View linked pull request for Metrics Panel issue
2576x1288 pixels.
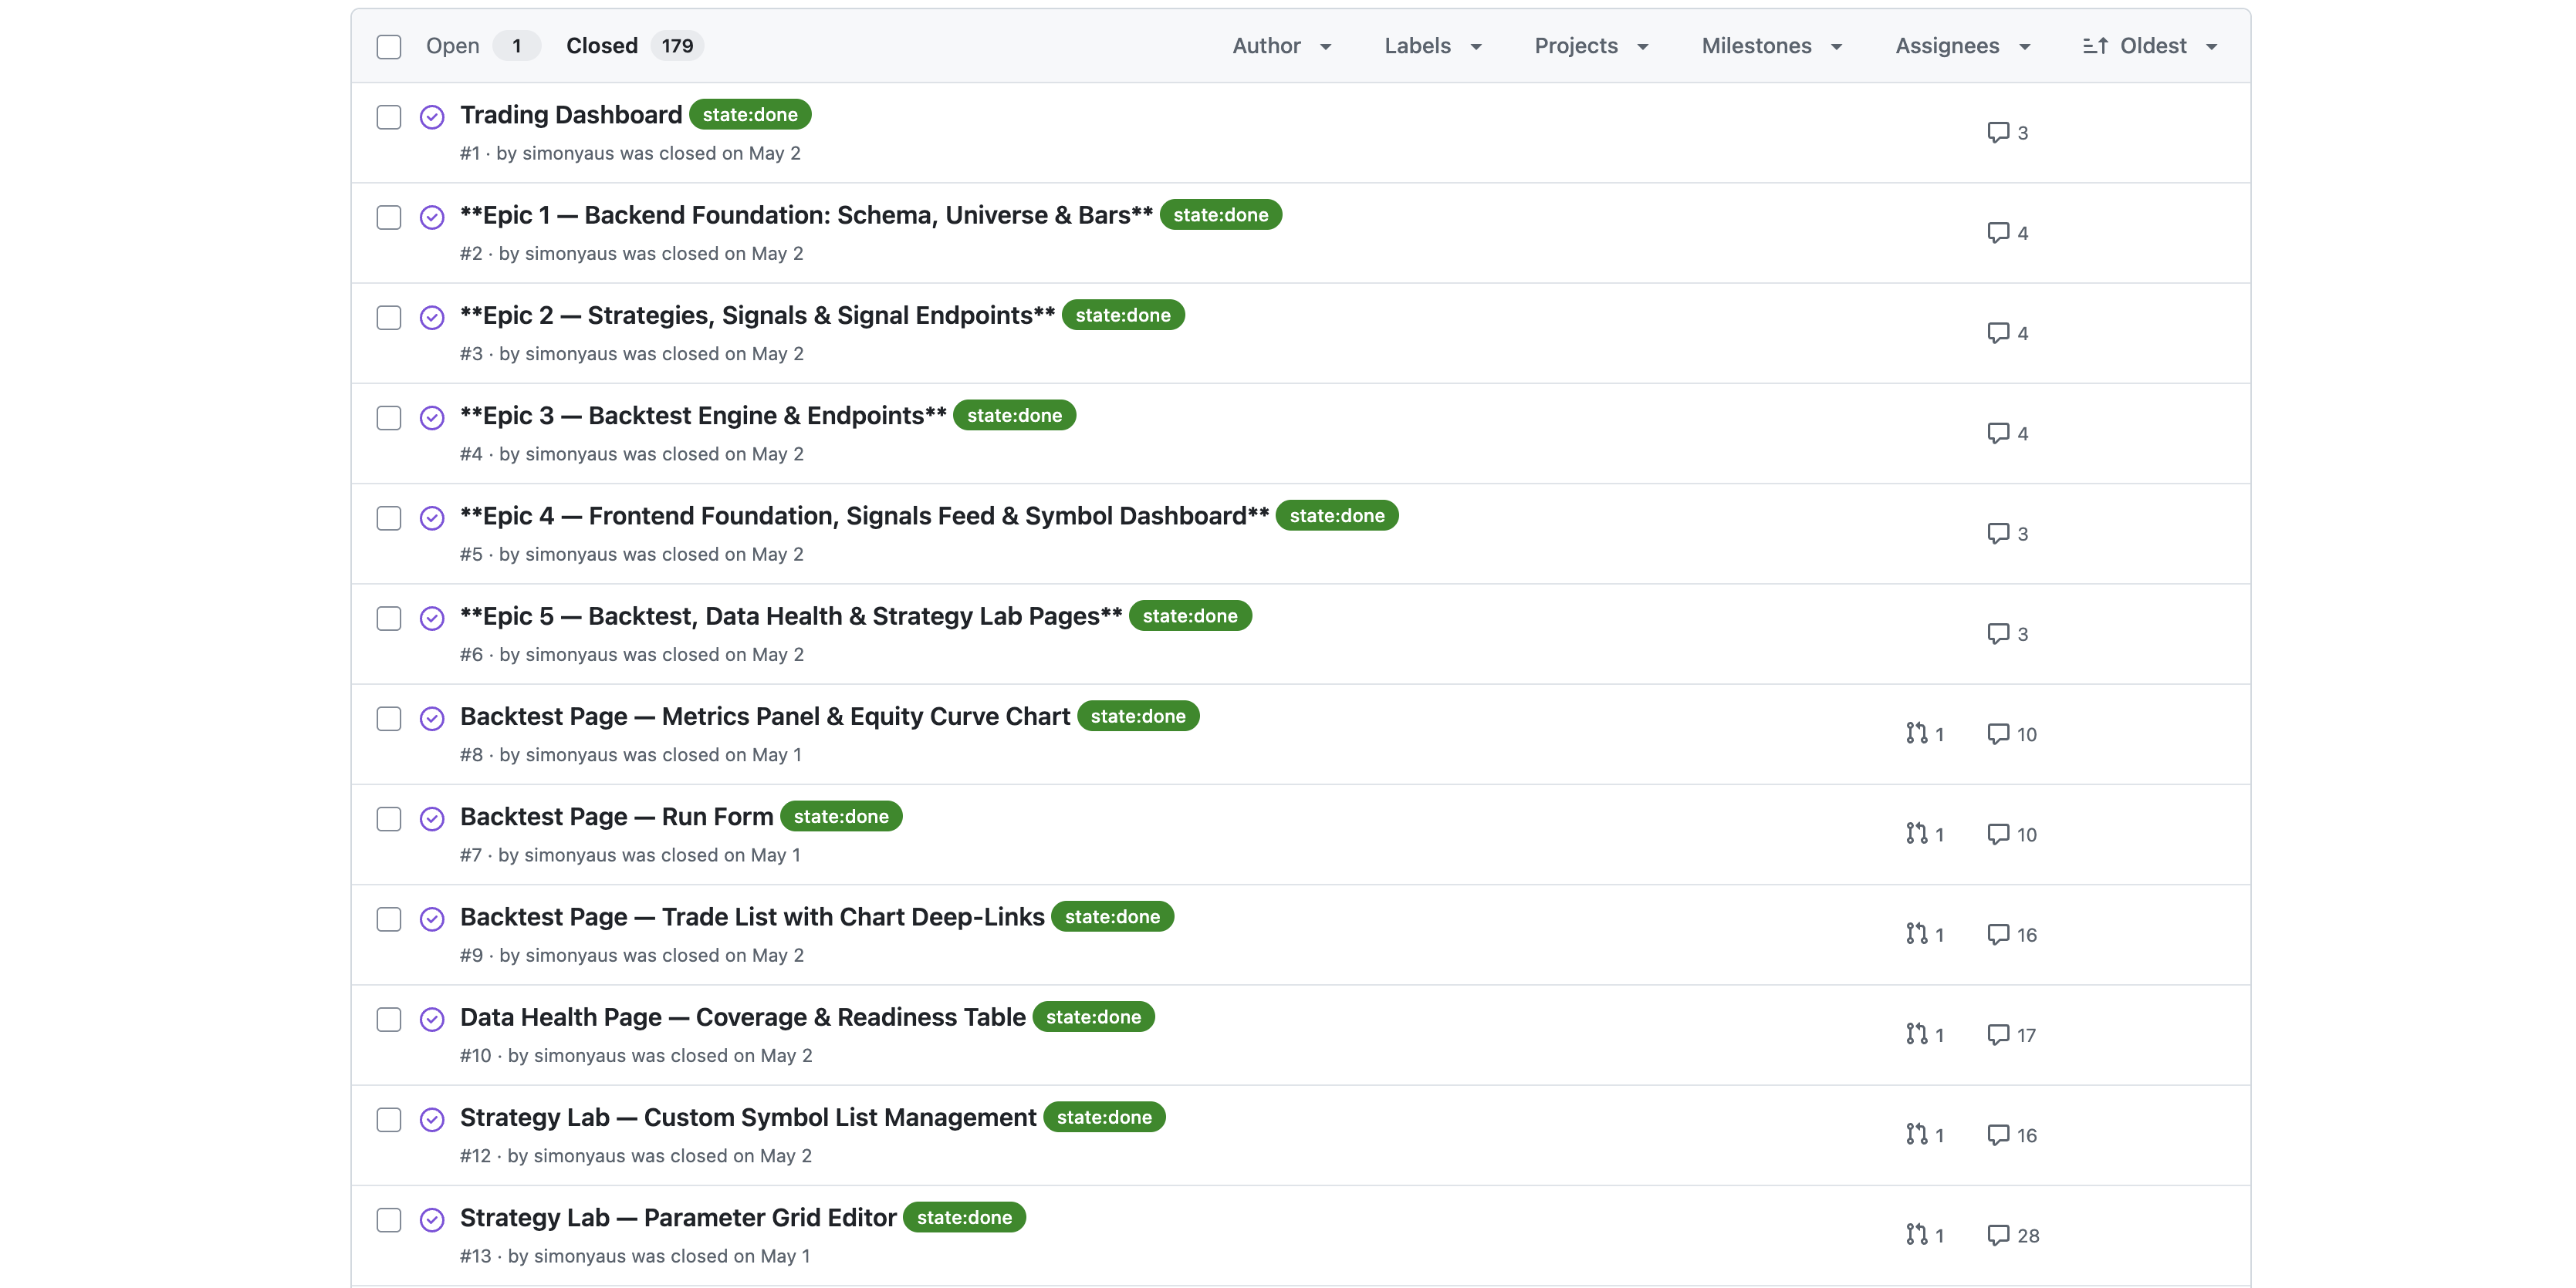tap(1925, 734)
